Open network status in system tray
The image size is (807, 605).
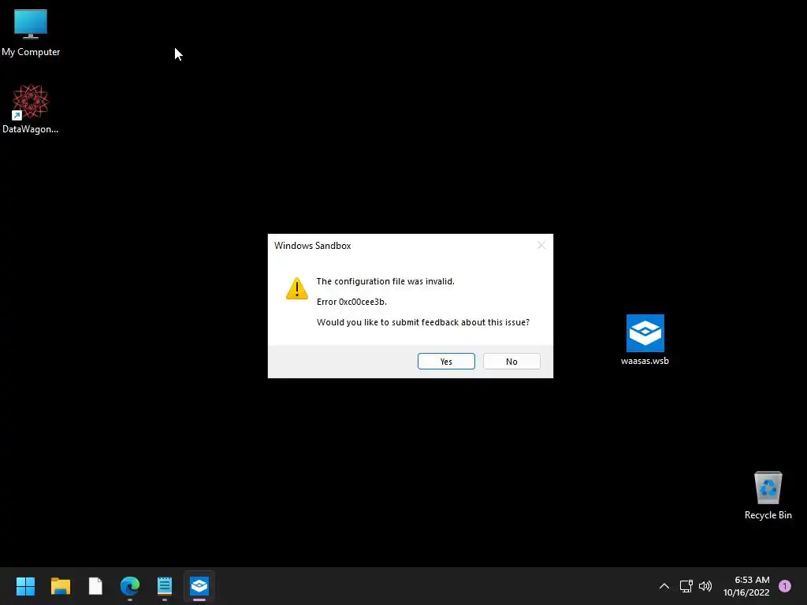coord(686,586)
